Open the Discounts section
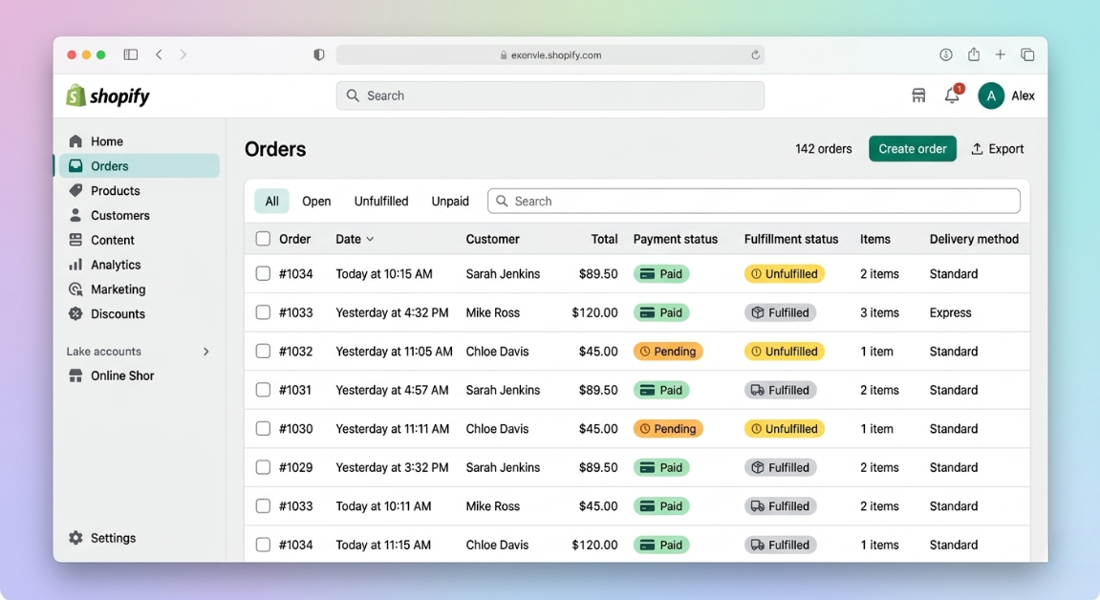 [117, 313]
